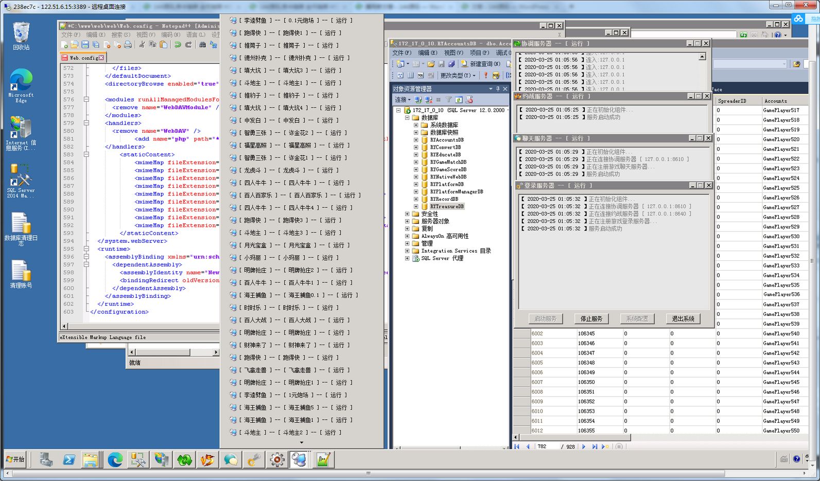Click the 退出系统 button in login server window

[683, 319]
